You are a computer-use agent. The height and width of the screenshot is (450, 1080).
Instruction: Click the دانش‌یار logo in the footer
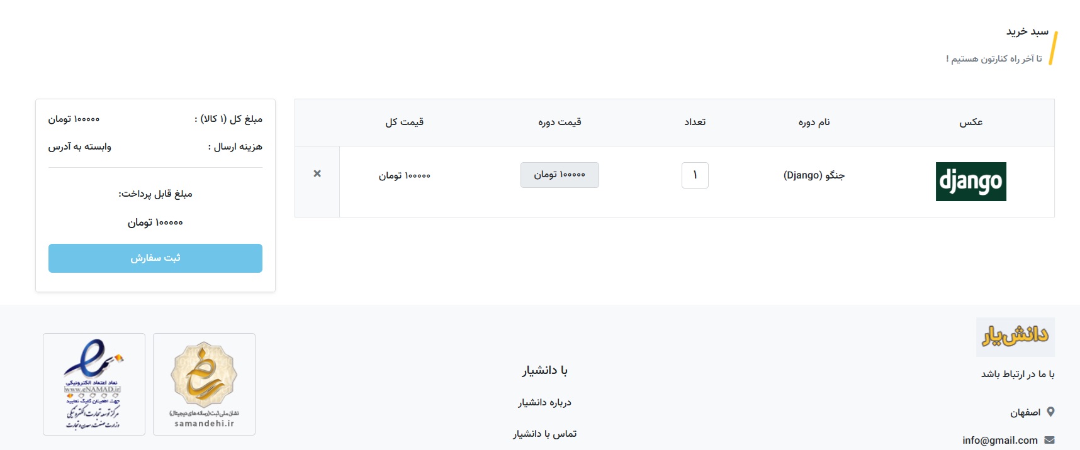pos(1015,337)
